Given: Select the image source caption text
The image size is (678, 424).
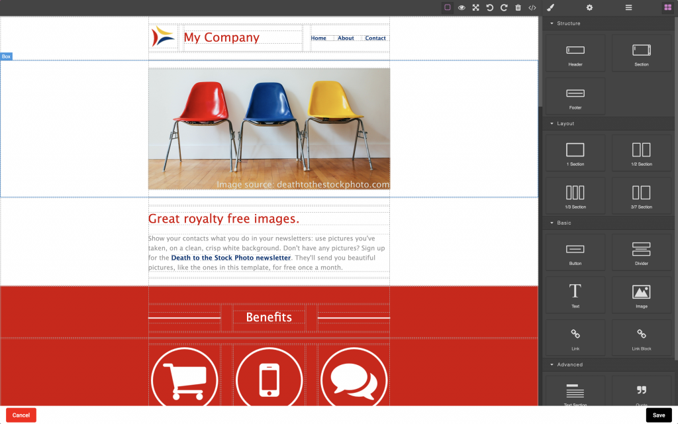Looking at the screenshot, I should coord(303,185).
